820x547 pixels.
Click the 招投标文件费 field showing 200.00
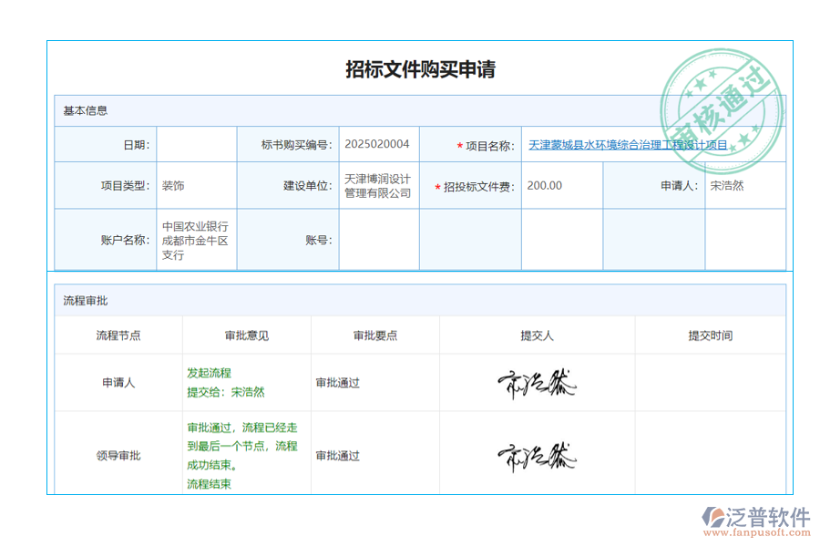[x=545, y=184]
